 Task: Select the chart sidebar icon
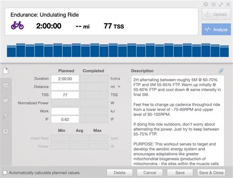pyautogui.click(x=5, y=86)
